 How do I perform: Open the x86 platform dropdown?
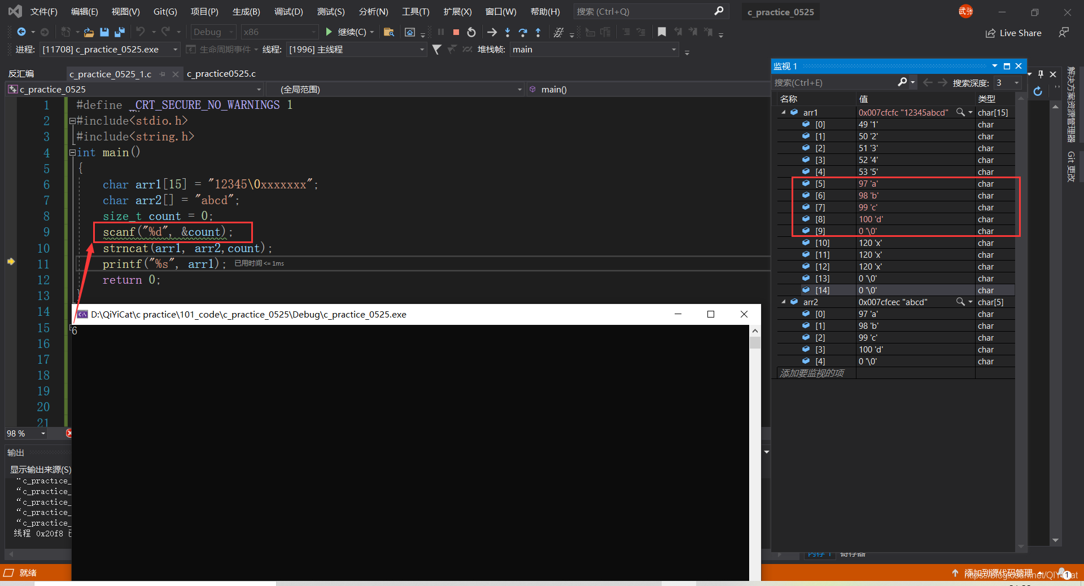coord(279,32)
